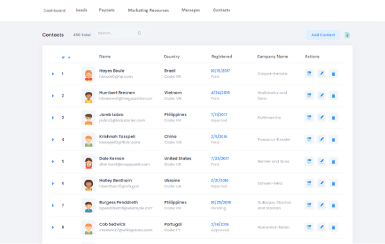
Task: Go to the Leads page
Action: [x=81, y=10]
